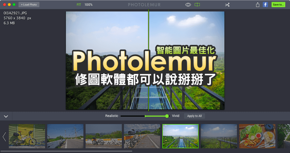Click the filmstrip horizontal scrollbar
The width and height of the screenshot is (290, 153).
[x=66, y=151]
